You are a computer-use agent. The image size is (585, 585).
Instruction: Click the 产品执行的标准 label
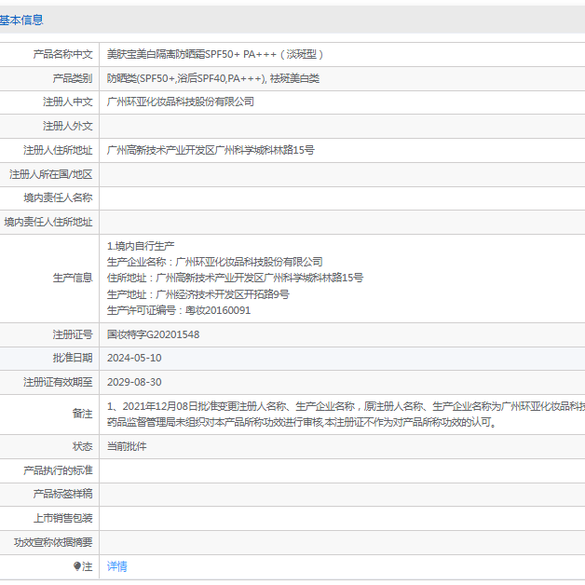[x=58, y=470]
